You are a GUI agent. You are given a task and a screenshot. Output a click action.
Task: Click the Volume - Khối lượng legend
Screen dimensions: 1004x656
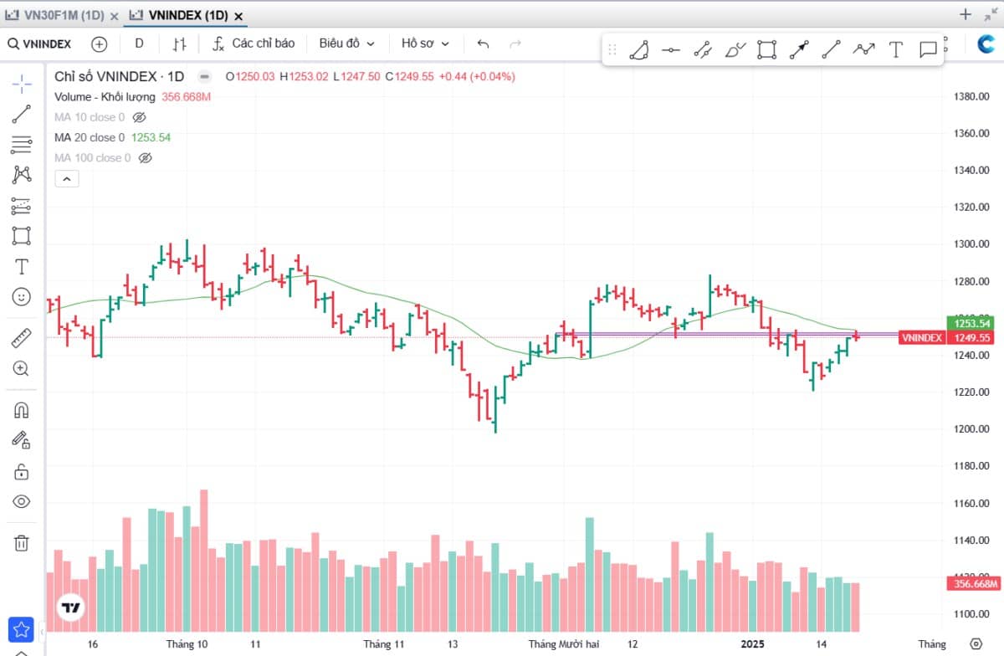[x=105, y=97]
